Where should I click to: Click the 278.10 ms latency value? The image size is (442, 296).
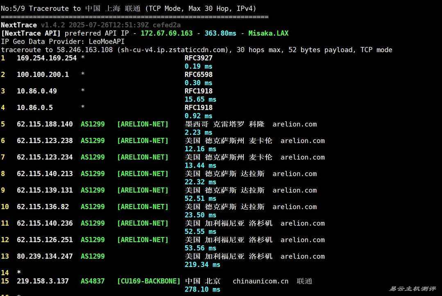point(202,289)
